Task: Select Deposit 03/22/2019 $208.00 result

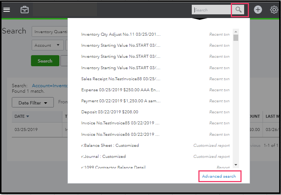Action: click(155, 112)
